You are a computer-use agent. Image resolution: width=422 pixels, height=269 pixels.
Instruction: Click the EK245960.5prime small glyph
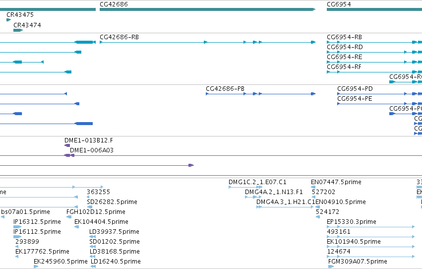(36, 267)
